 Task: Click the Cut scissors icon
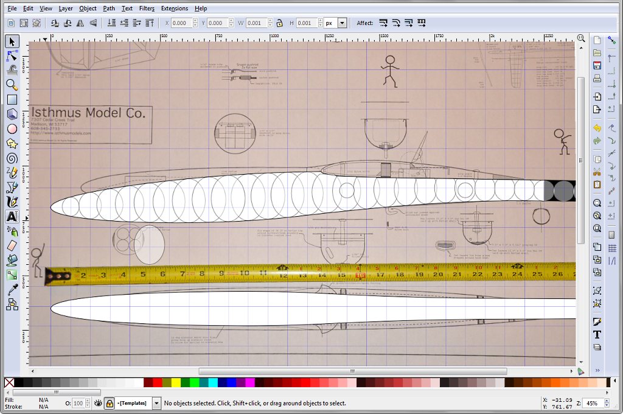pos(597,172)
